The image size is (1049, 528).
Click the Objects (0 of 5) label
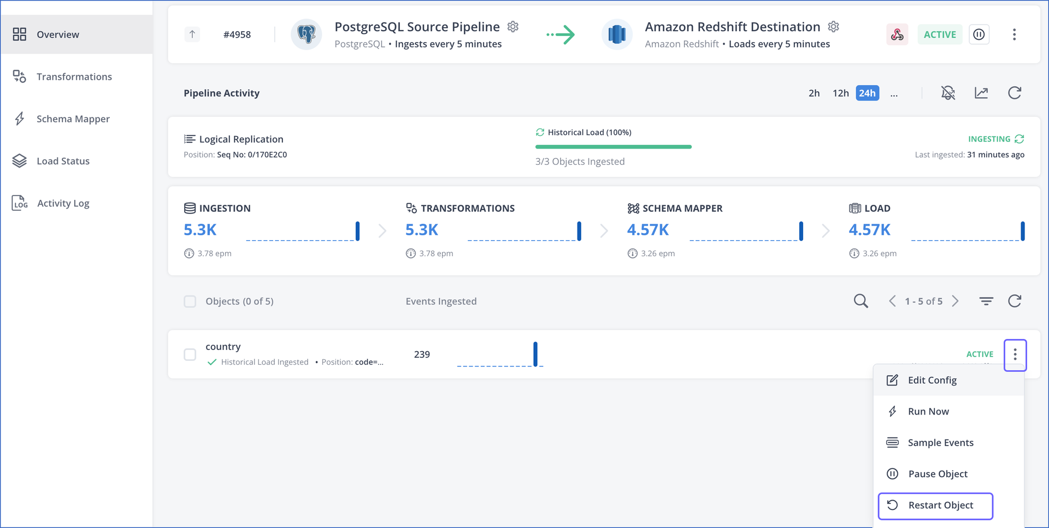click(x=239, y=301)
